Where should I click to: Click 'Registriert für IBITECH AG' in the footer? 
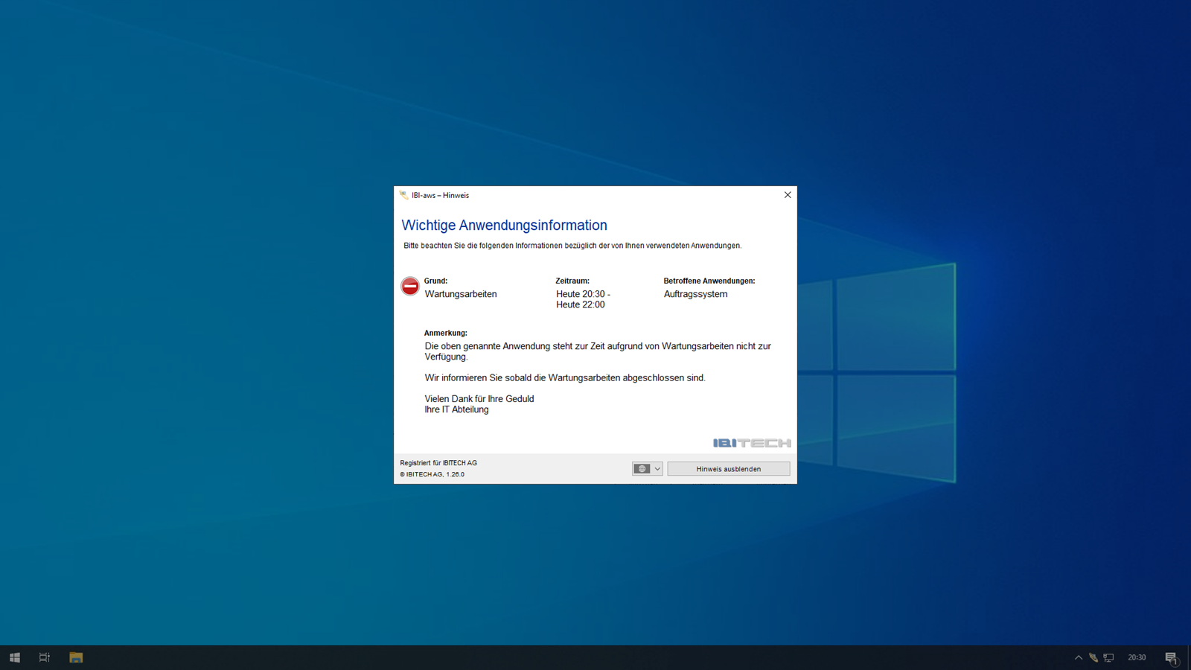pyautogui.click(x=438, y=463)
